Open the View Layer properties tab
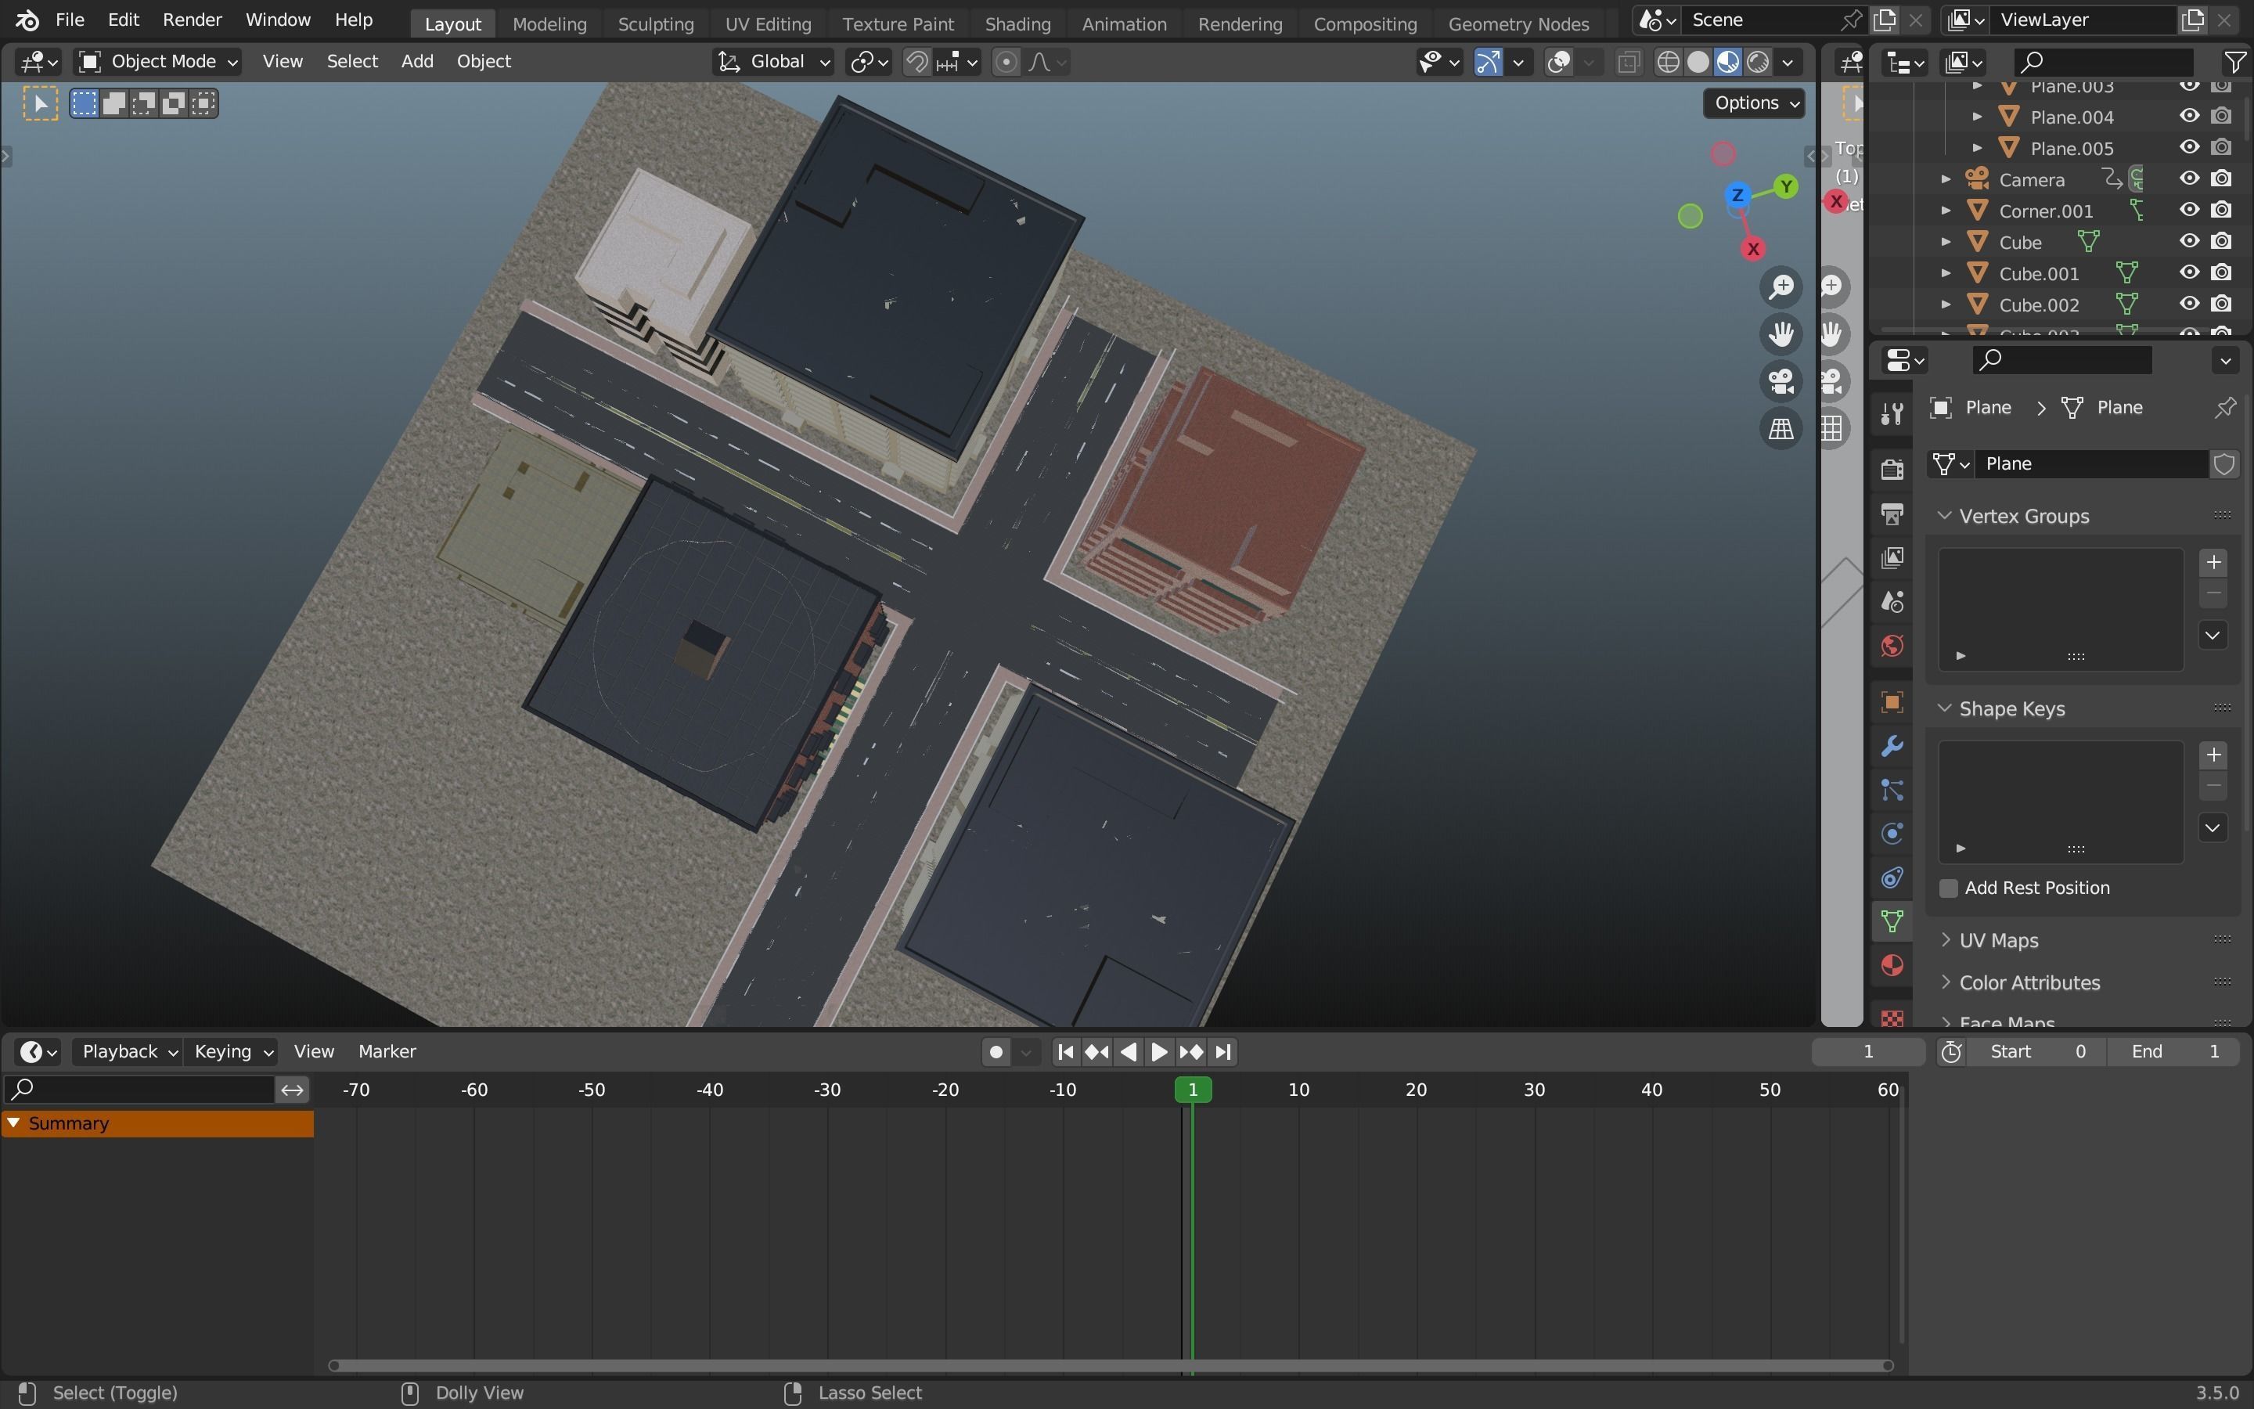2254x1409 pixels. coord(1892,557)
